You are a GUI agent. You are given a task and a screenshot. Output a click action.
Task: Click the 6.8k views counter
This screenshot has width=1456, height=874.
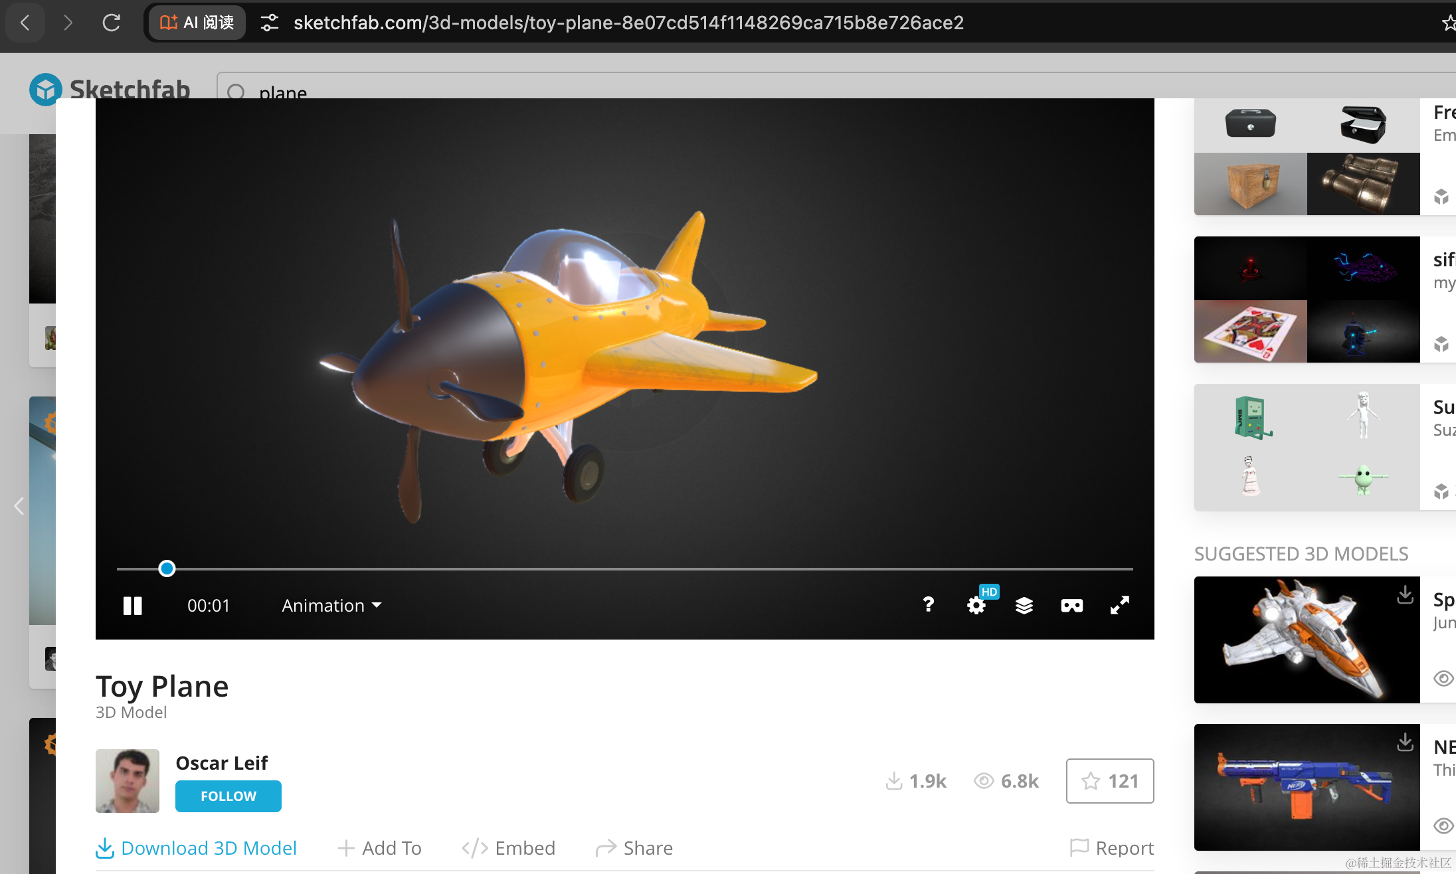tap(1006, 781)
